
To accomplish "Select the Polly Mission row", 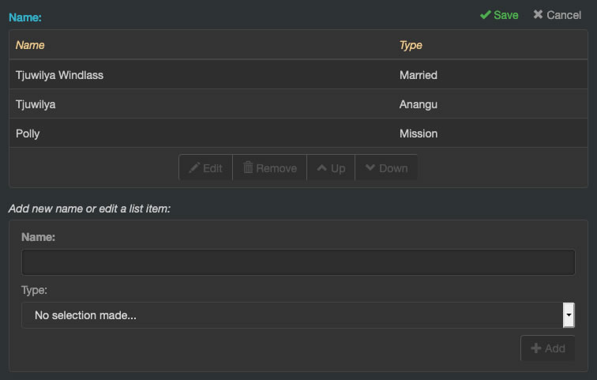I will pyautogui.click(x=298, y=134).
